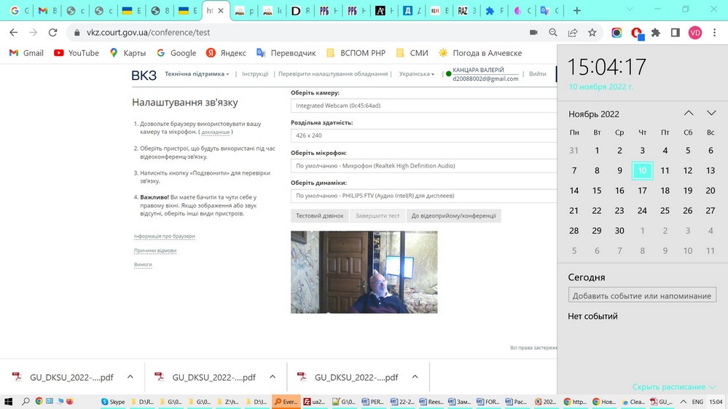This screenshot has width=728, height=409.
Task: Open the докладніше link
Action: coord(216,132)
